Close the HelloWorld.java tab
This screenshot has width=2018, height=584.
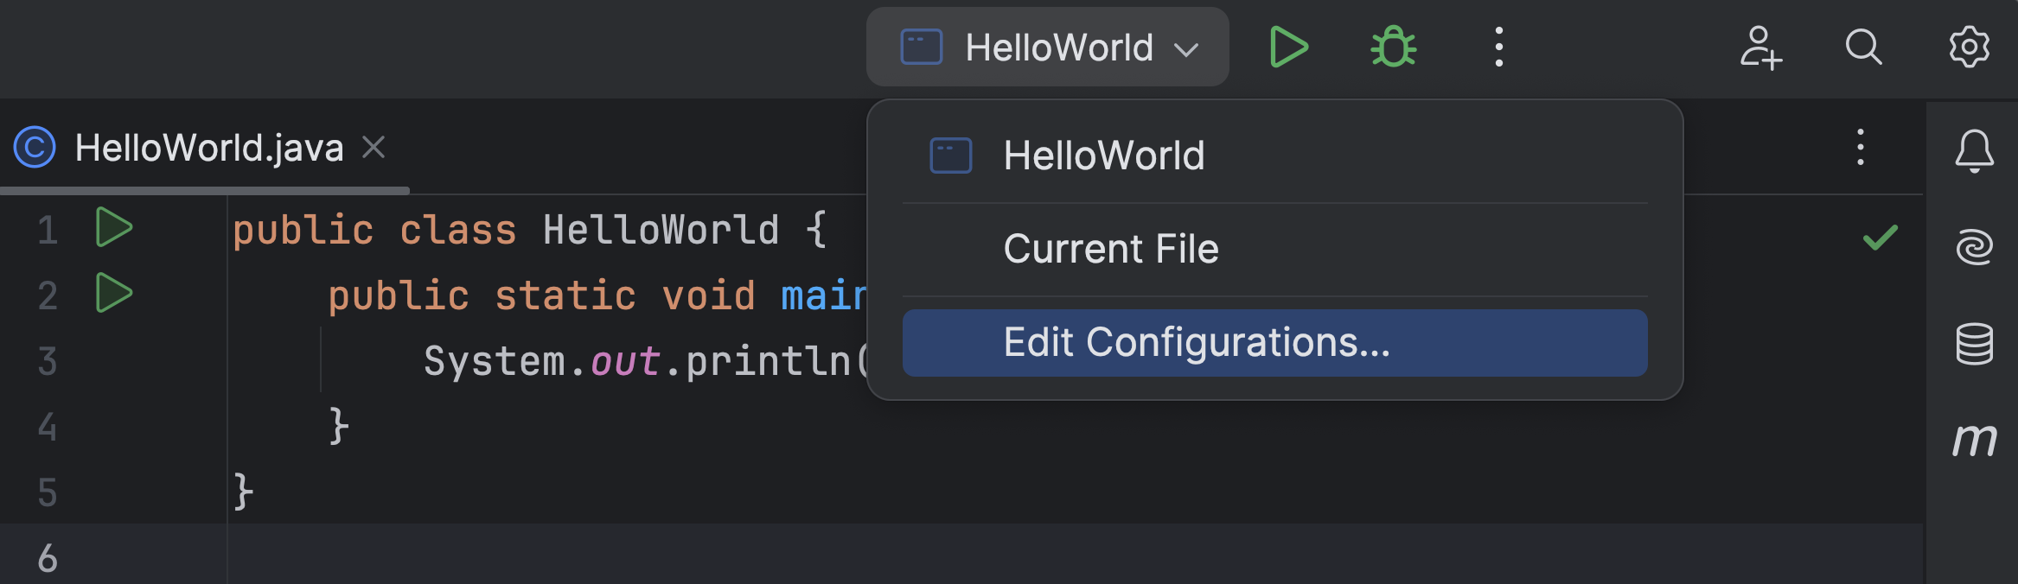(x=374, y=148)
